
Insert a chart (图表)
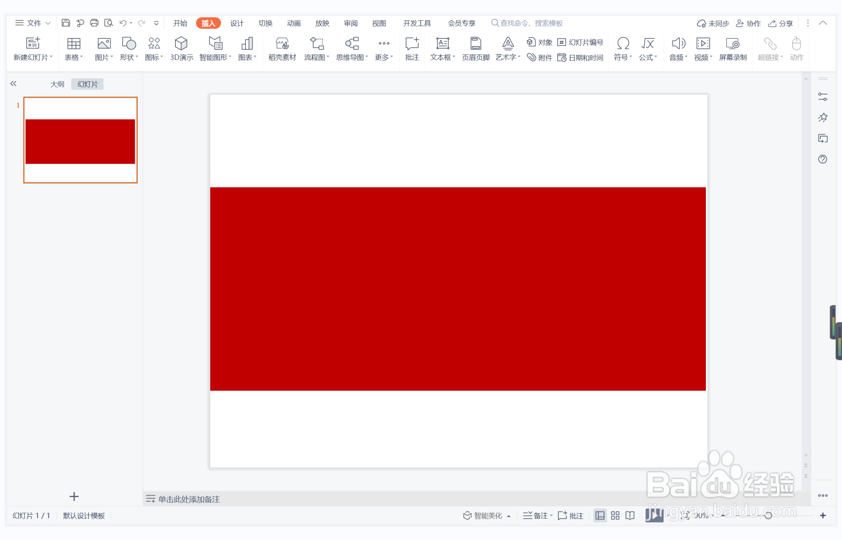[x=247, y=49]
